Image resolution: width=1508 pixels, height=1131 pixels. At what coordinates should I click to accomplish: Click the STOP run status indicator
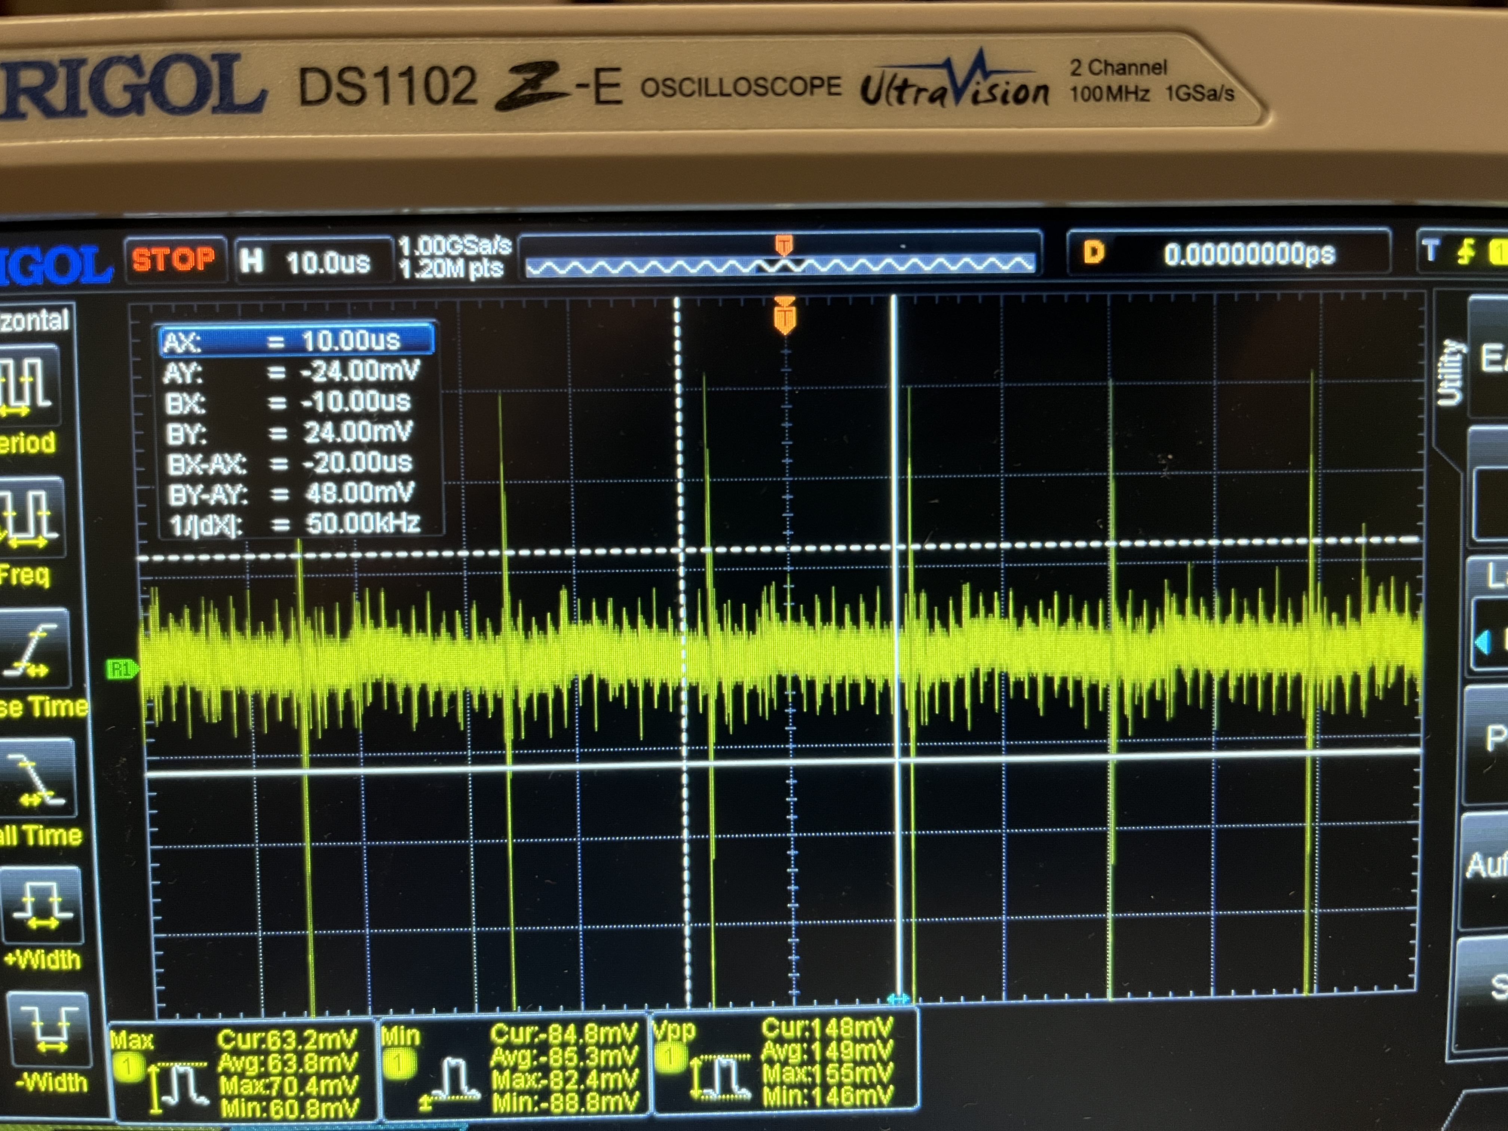coord(174,260)
